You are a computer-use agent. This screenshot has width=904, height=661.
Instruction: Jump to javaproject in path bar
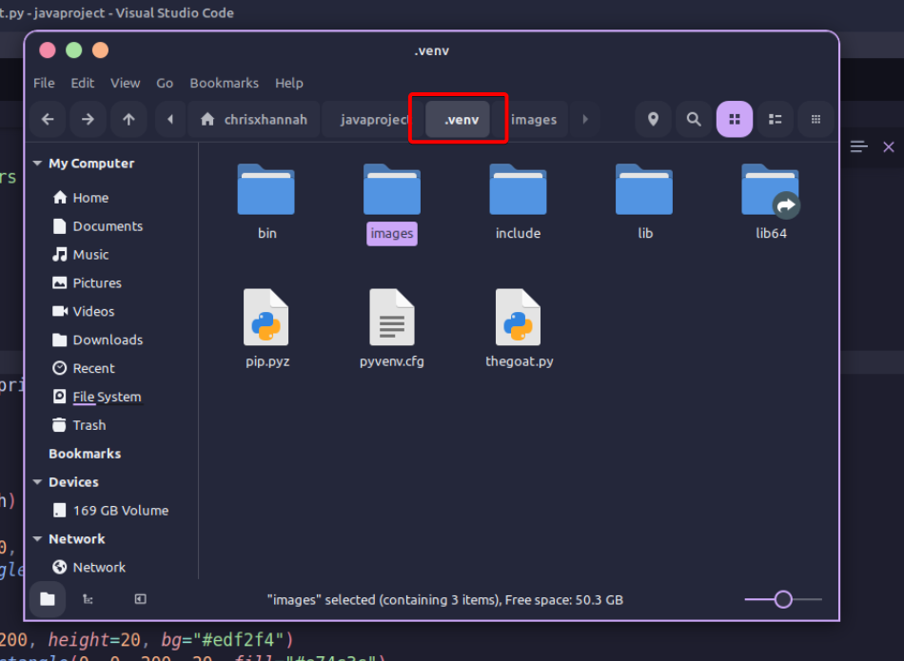[x=372, y=119]
